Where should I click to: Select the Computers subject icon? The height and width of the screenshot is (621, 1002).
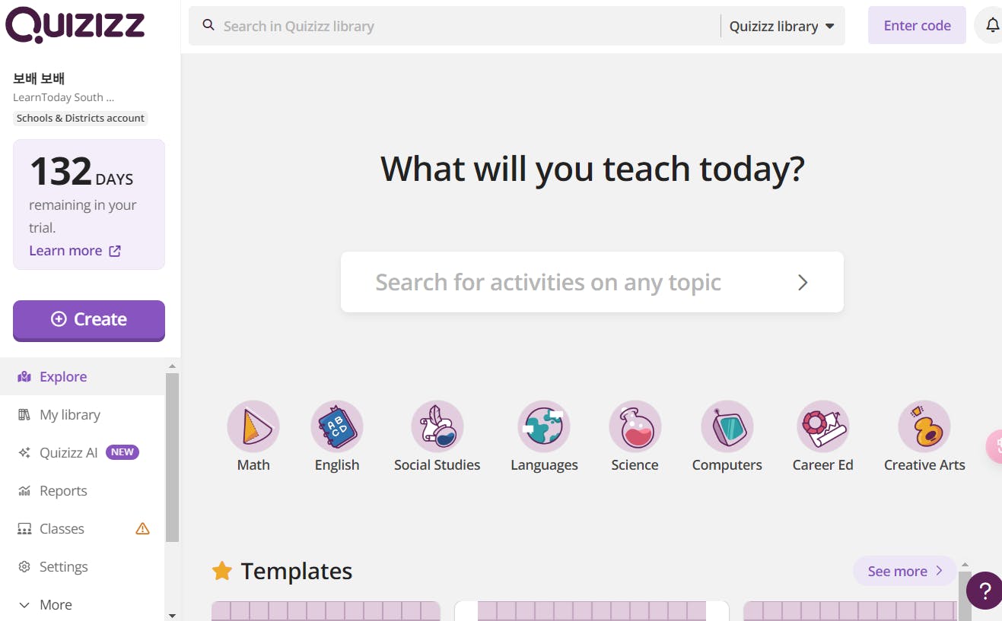pyautogui.click(x=727, y=426)
